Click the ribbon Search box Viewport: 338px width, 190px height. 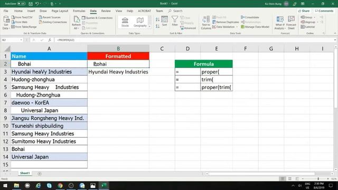175,11
